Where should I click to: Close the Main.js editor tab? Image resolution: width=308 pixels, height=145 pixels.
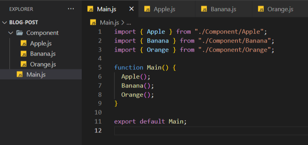[131, 9]
